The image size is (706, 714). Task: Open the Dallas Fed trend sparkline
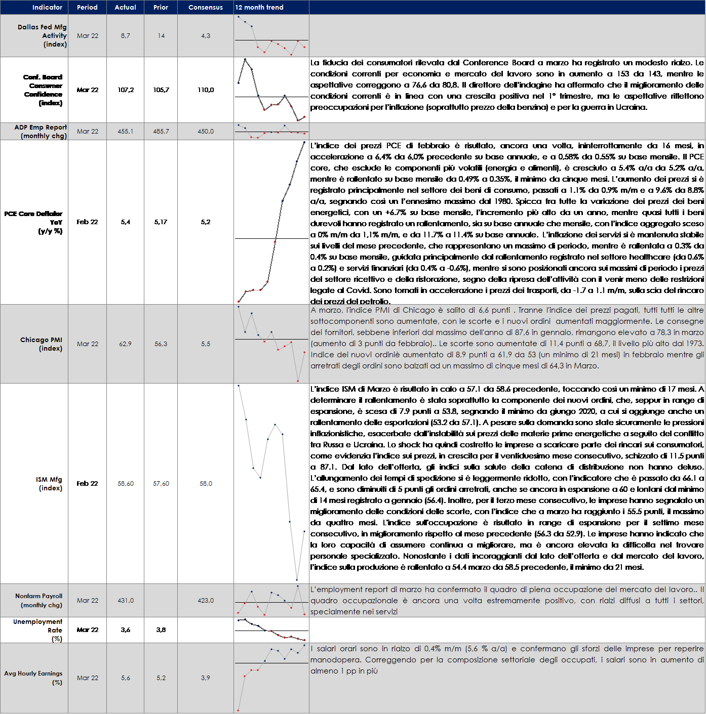click(x=271, y=36)
